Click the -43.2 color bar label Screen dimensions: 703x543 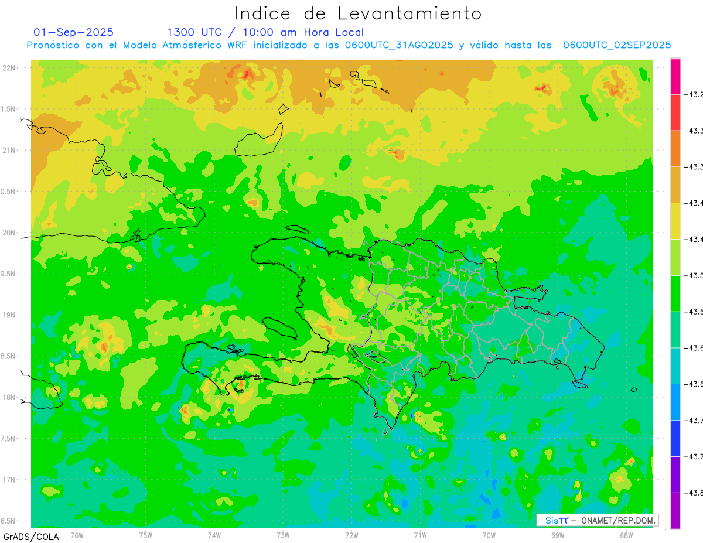click(x=694, y=94)
